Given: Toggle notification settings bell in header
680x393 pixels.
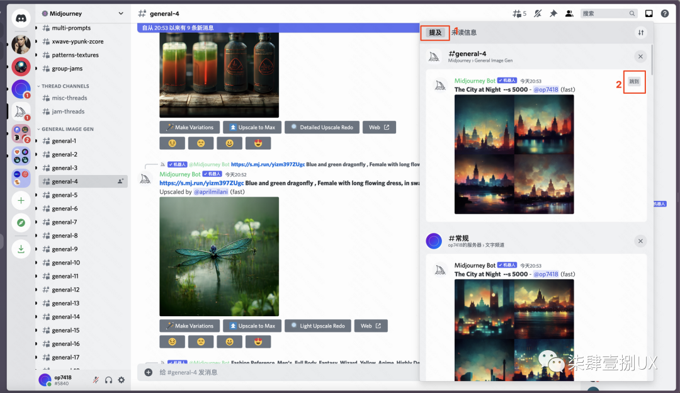Looking at the screenshot, I should tap(538, 13).
